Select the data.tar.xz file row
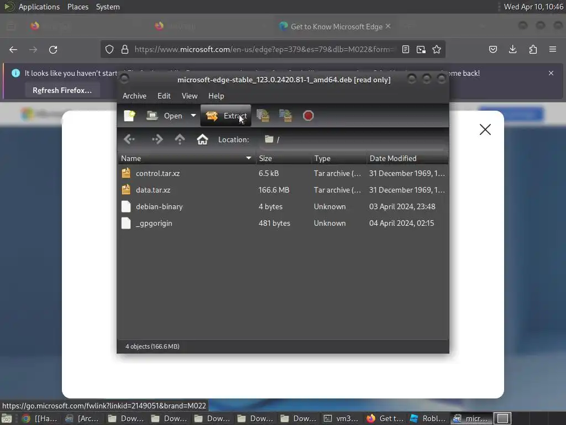The height and width of the screenshot is (425, 566). (x=283, y=190)
